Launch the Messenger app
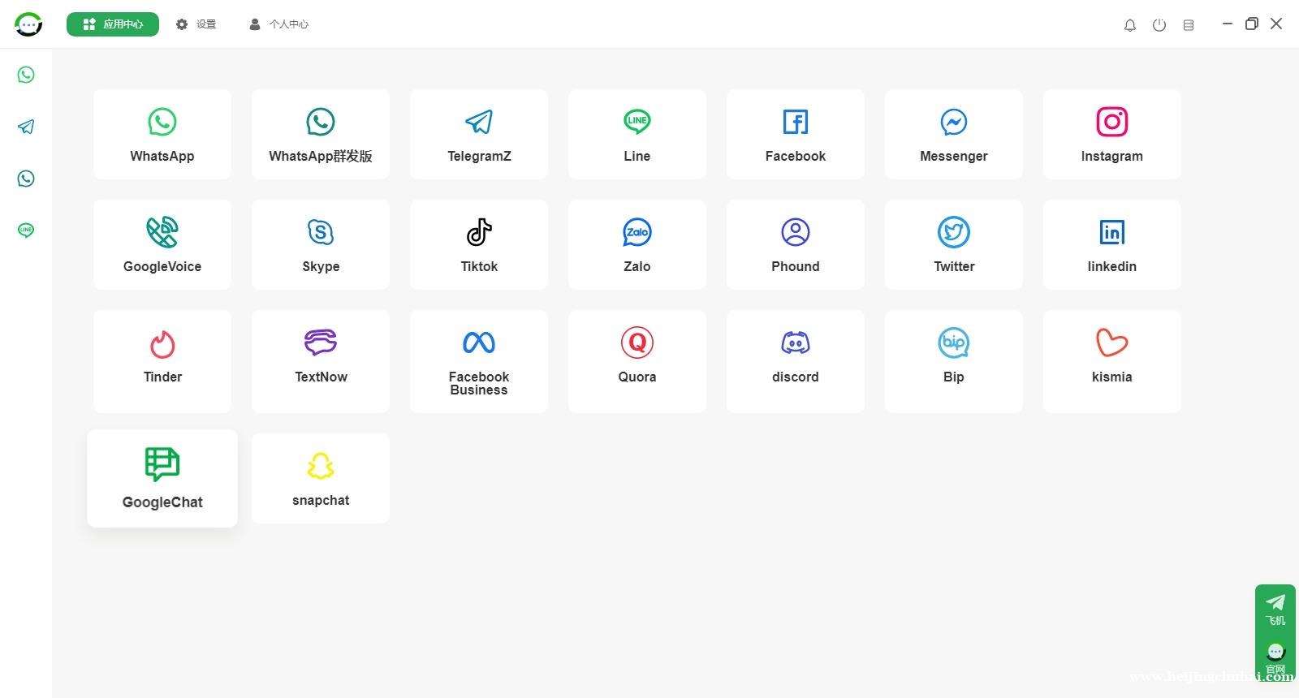The height and width of the screenshot is (698, 1299). pyautogui.click(x=954, y=134)
